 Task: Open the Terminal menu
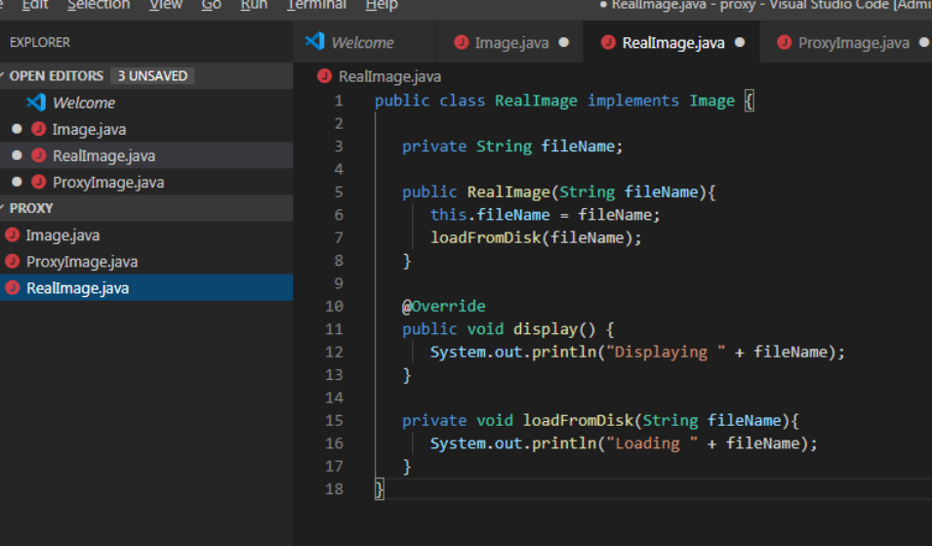pyautogui.click(x=316, y=5)
